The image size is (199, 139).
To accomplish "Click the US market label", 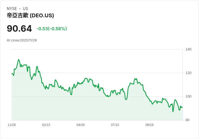I will tap(25, 9).
